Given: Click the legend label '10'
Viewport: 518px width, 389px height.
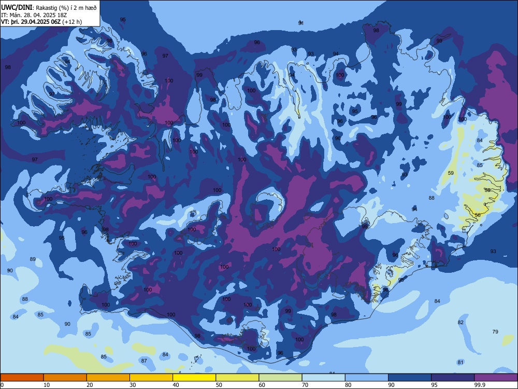Looking at the screenshot, I should click(47, 385).
